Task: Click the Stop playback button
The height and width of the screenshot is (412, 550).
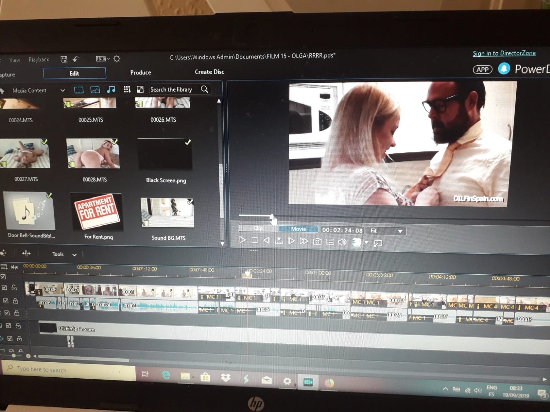Action: 254,240
